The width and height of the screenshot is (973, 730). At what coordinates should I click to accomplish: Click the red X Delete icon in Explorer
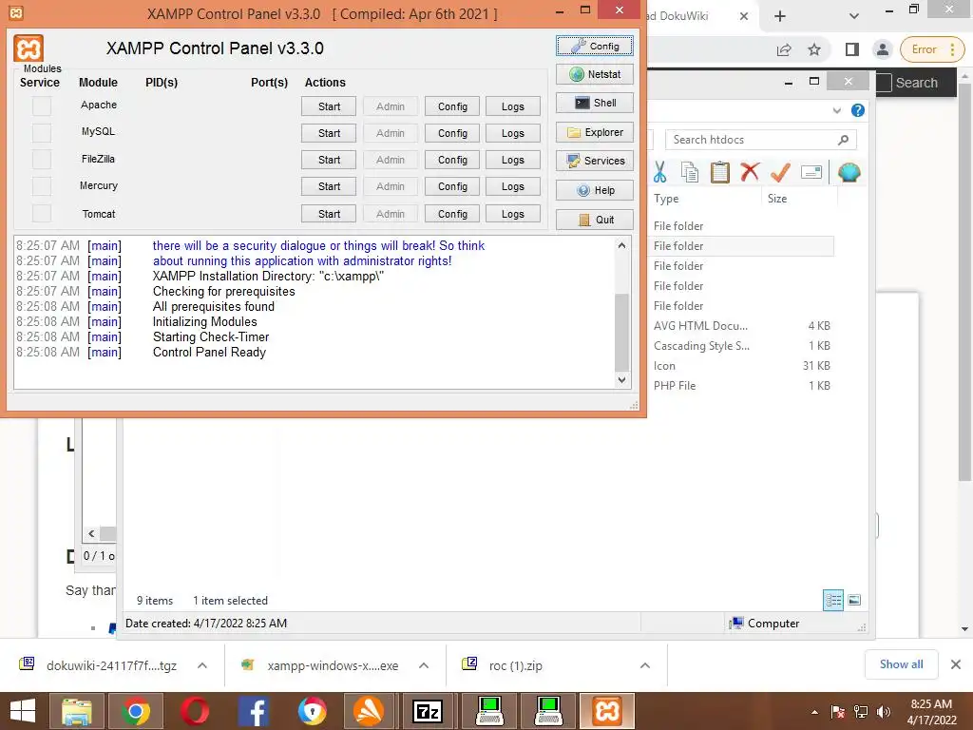(750, 171)
